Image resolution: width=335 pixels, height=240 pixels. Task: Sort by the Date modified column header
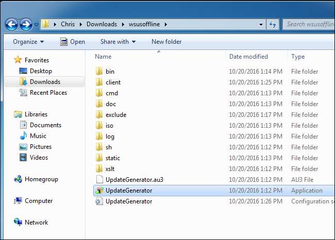coord(248,57)
